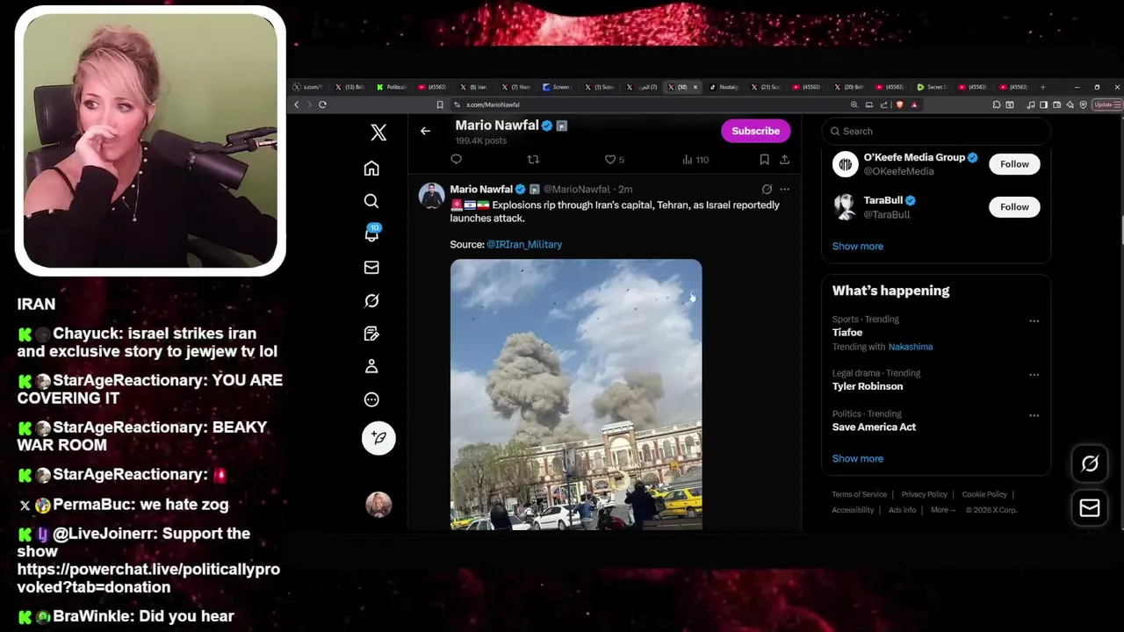
Task: Switch to the Rumble Secret tab
Action: tap(933, 87)
